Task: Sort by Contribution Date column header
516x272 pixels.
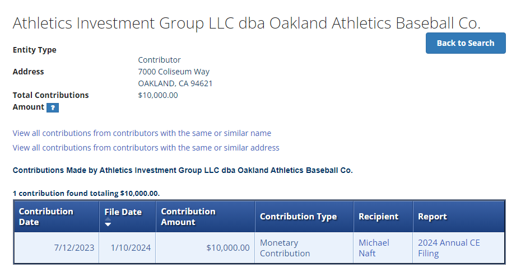Action: coord(46,217)
